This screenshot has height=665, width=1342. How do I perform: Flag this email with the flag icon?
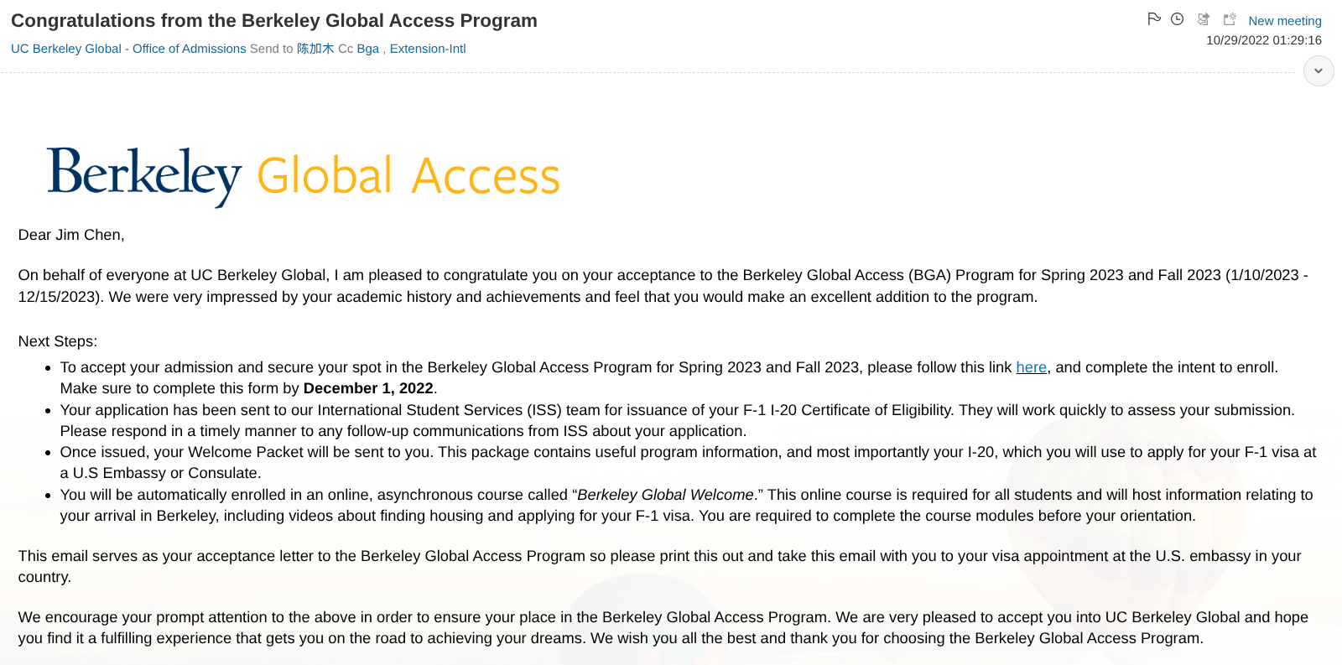[1154, 19]
